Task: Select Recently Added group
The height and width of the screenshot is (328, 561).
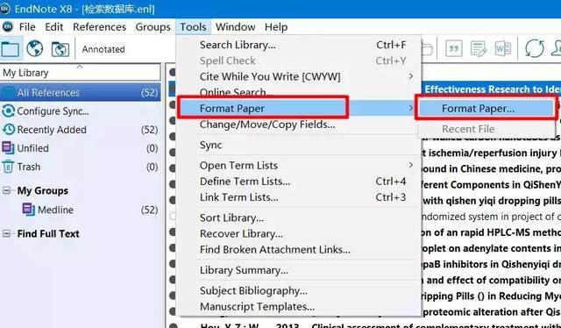Action: coord(80,130)
